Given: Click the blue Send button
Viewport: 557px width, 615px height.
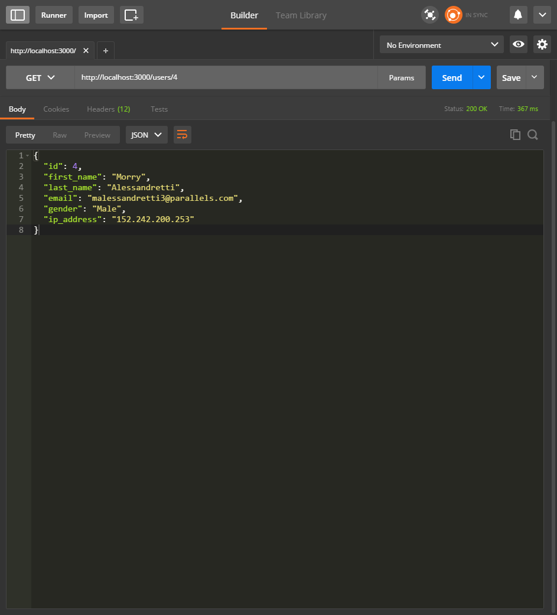Looking at the screenshot, I should pos(452,77).
